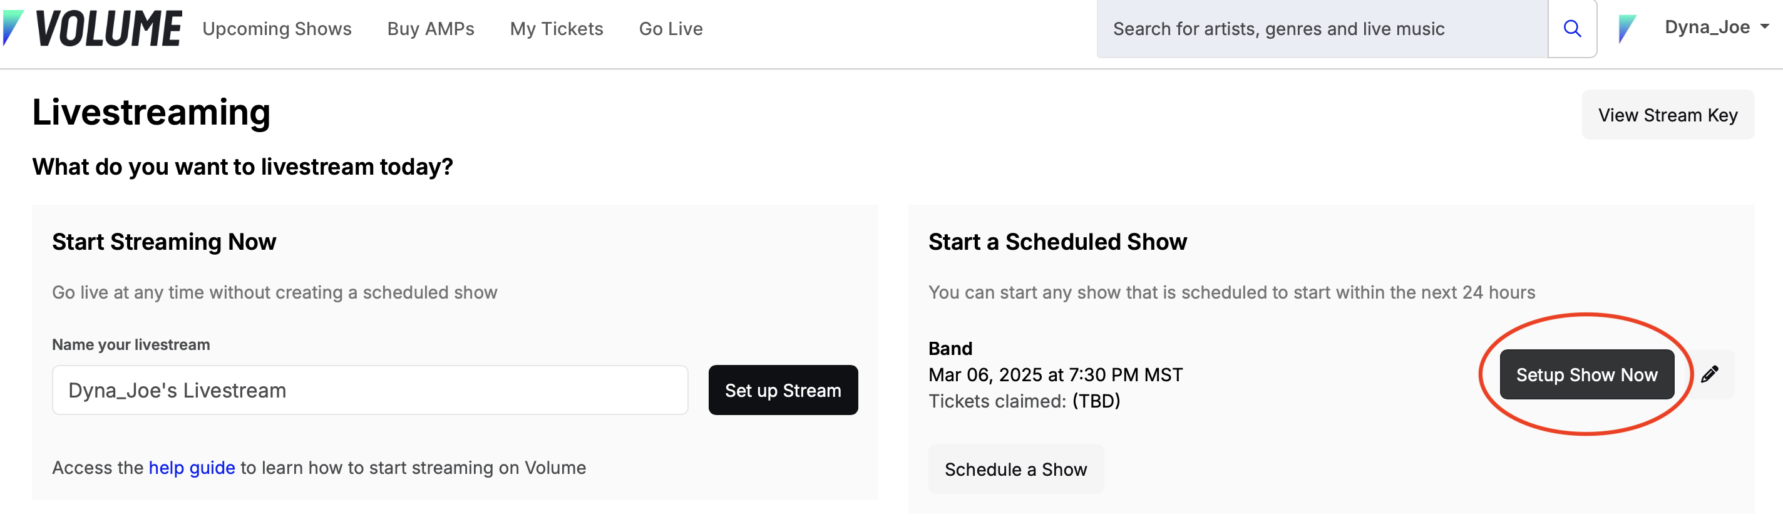Click the Schedule a Show button
The image size is (1783, 529).
click(1015, 469)
